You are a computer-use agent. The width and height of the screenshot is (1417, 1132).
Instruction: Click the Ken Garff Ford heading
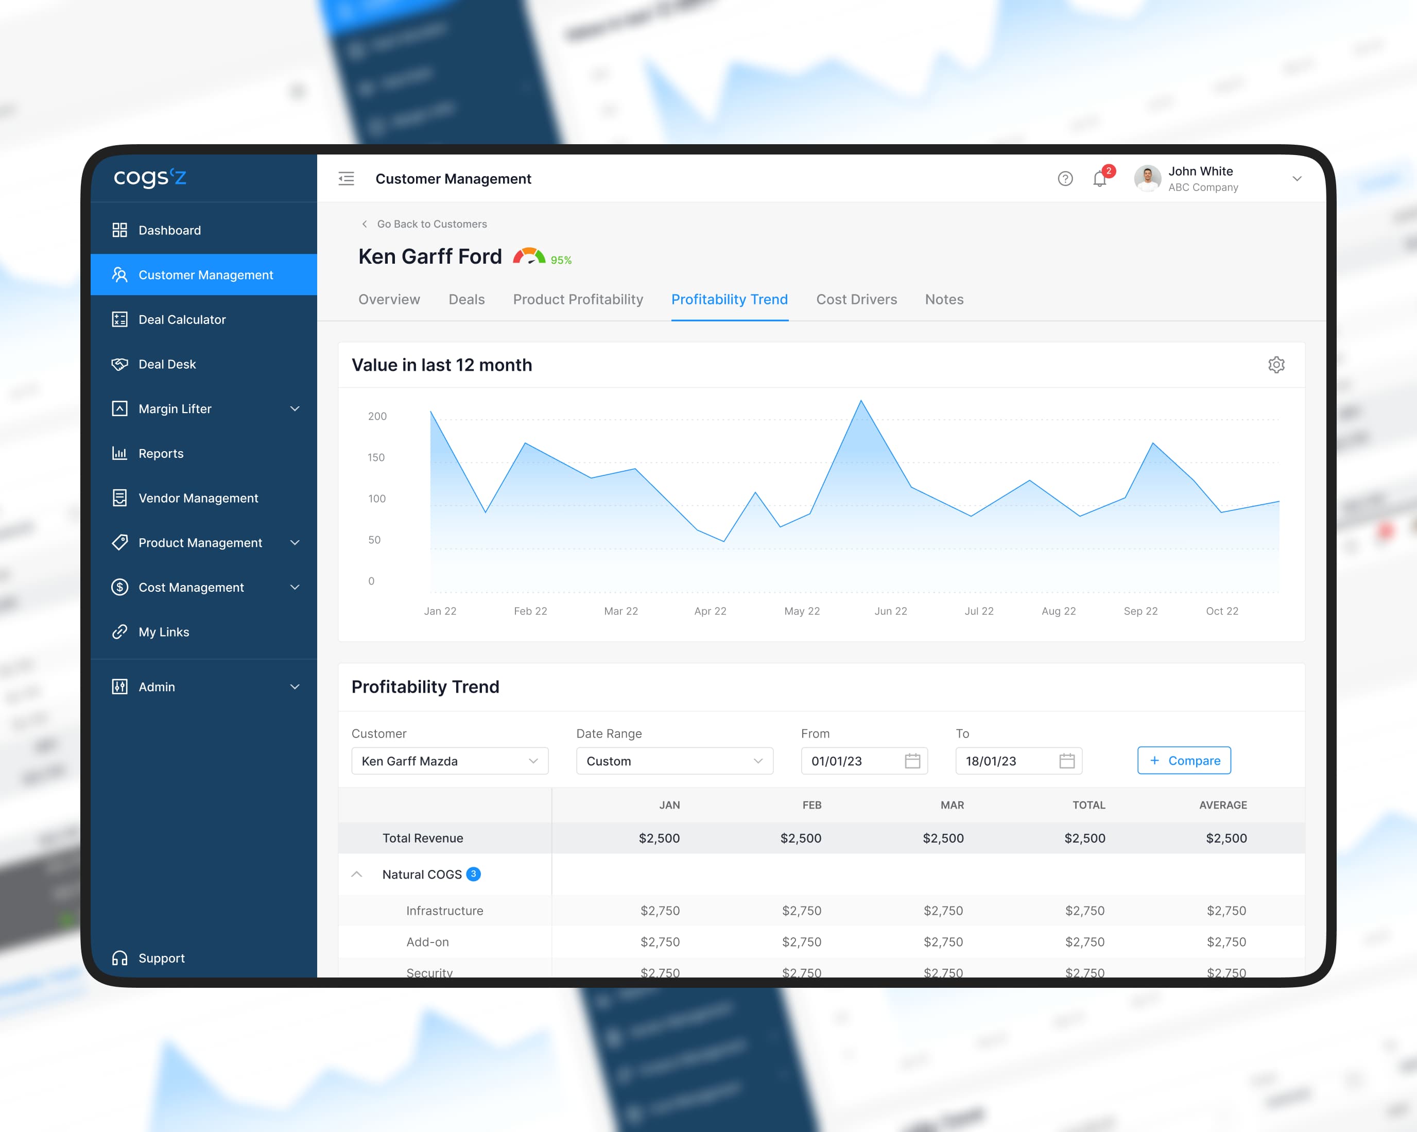click(x=430, y=256)
